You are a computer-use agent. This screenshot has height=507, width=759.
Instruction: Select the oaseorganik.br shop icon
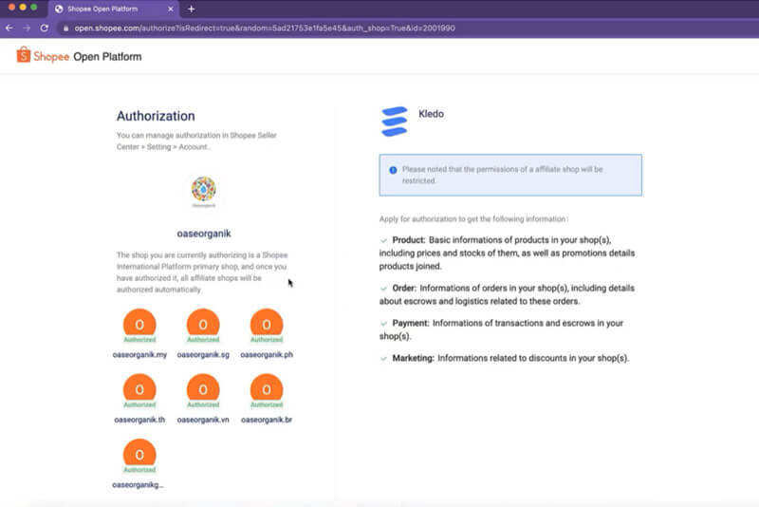pos(267,389)
